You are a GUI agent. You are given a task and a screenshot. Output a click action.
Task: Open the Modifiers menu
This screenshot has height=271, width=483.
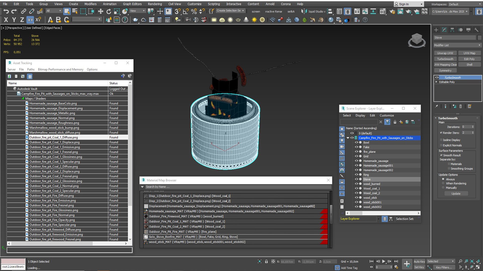[90, 4]
